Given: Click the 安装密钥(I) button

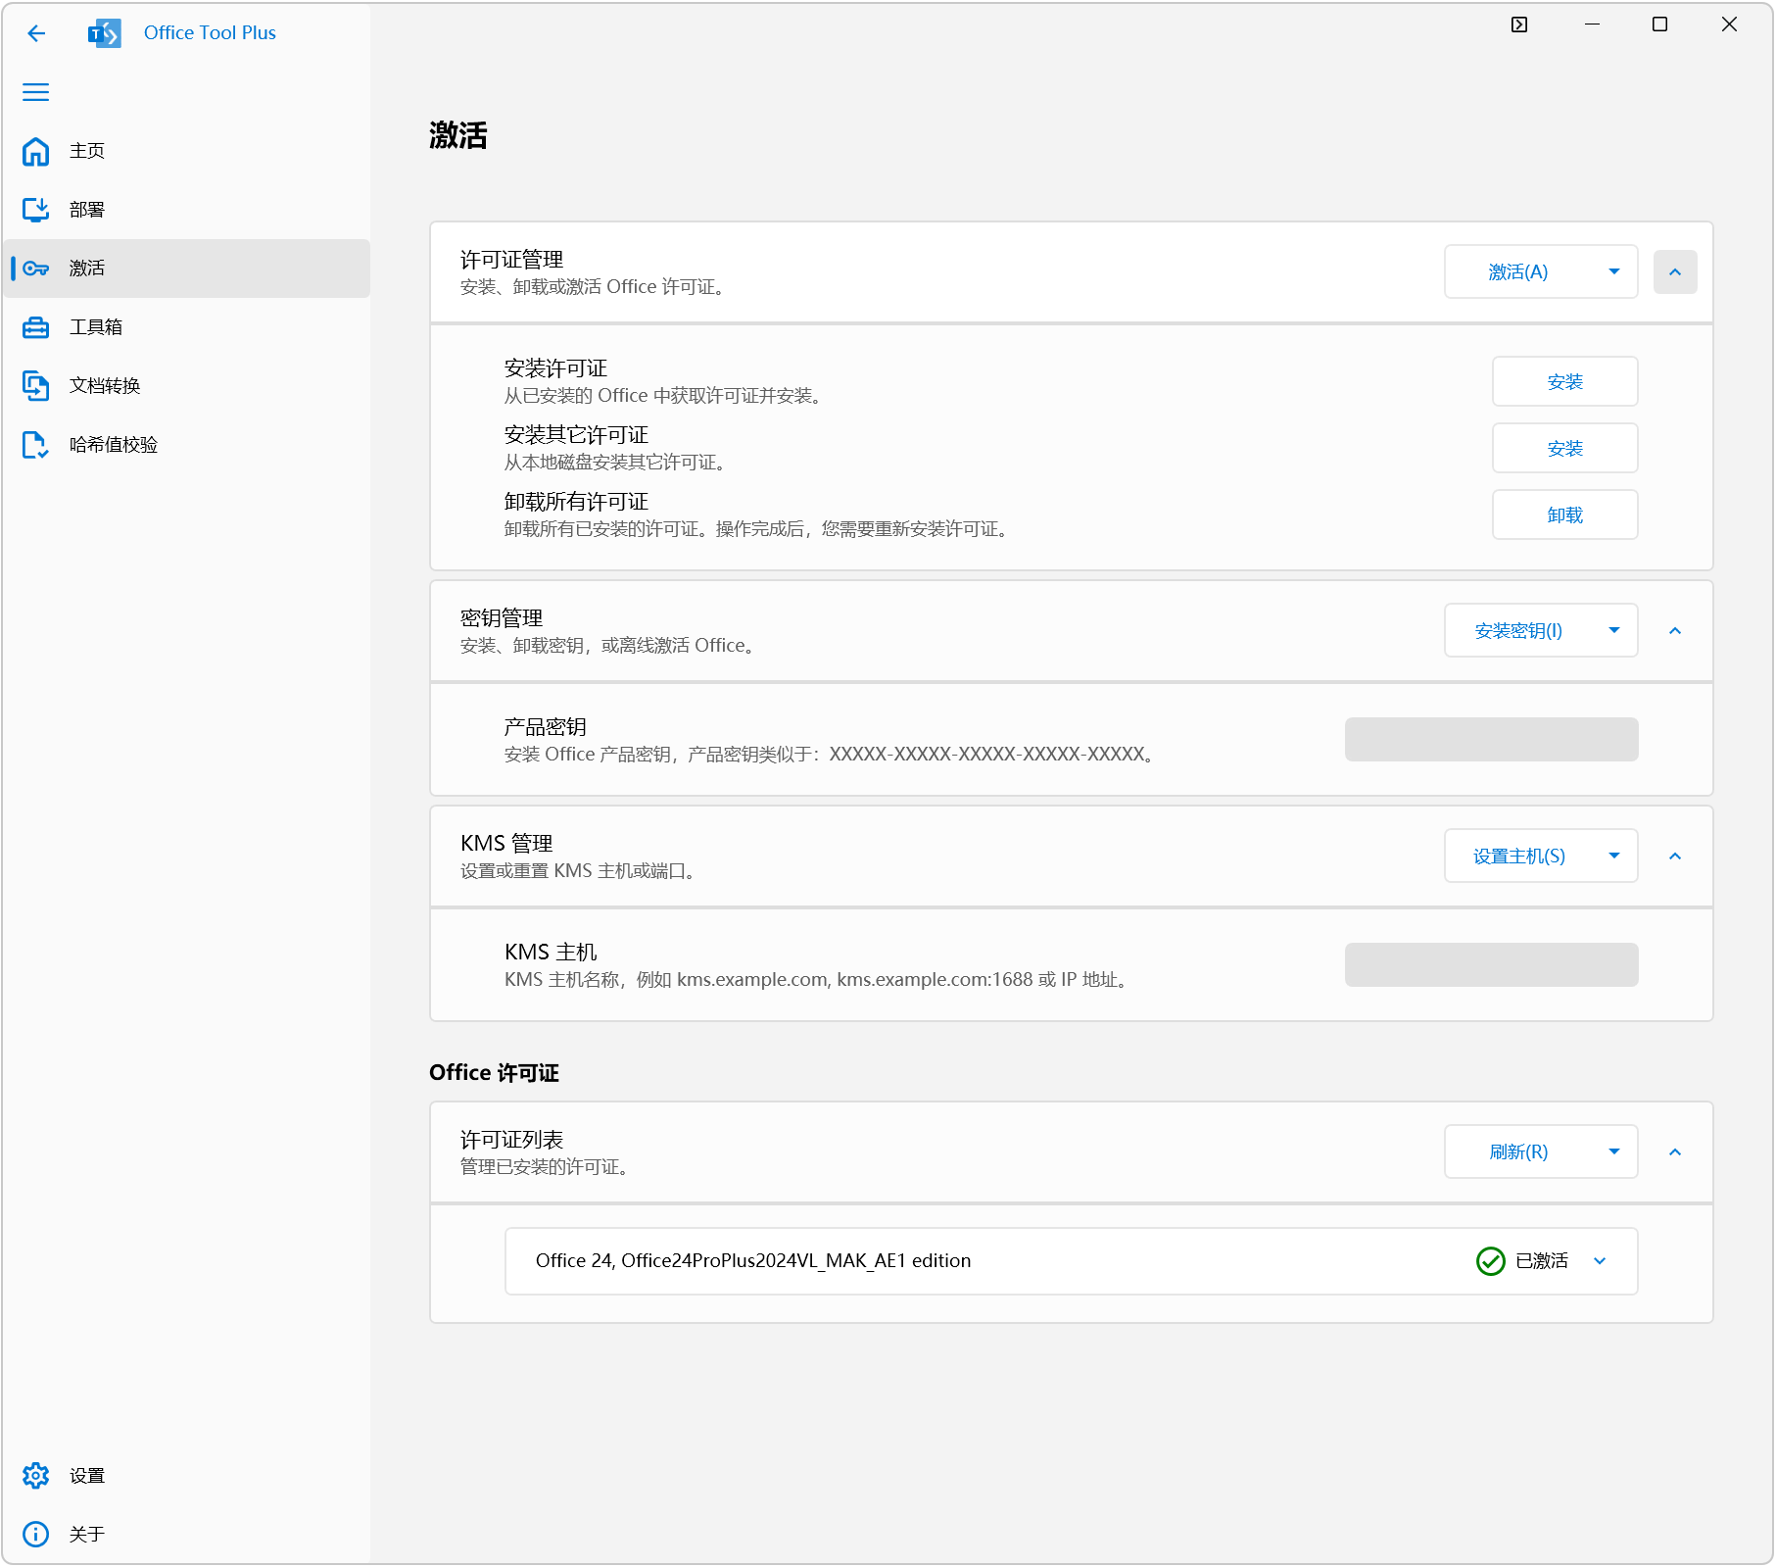Looking at the screenshot, I should click(x=1517, y=630).
